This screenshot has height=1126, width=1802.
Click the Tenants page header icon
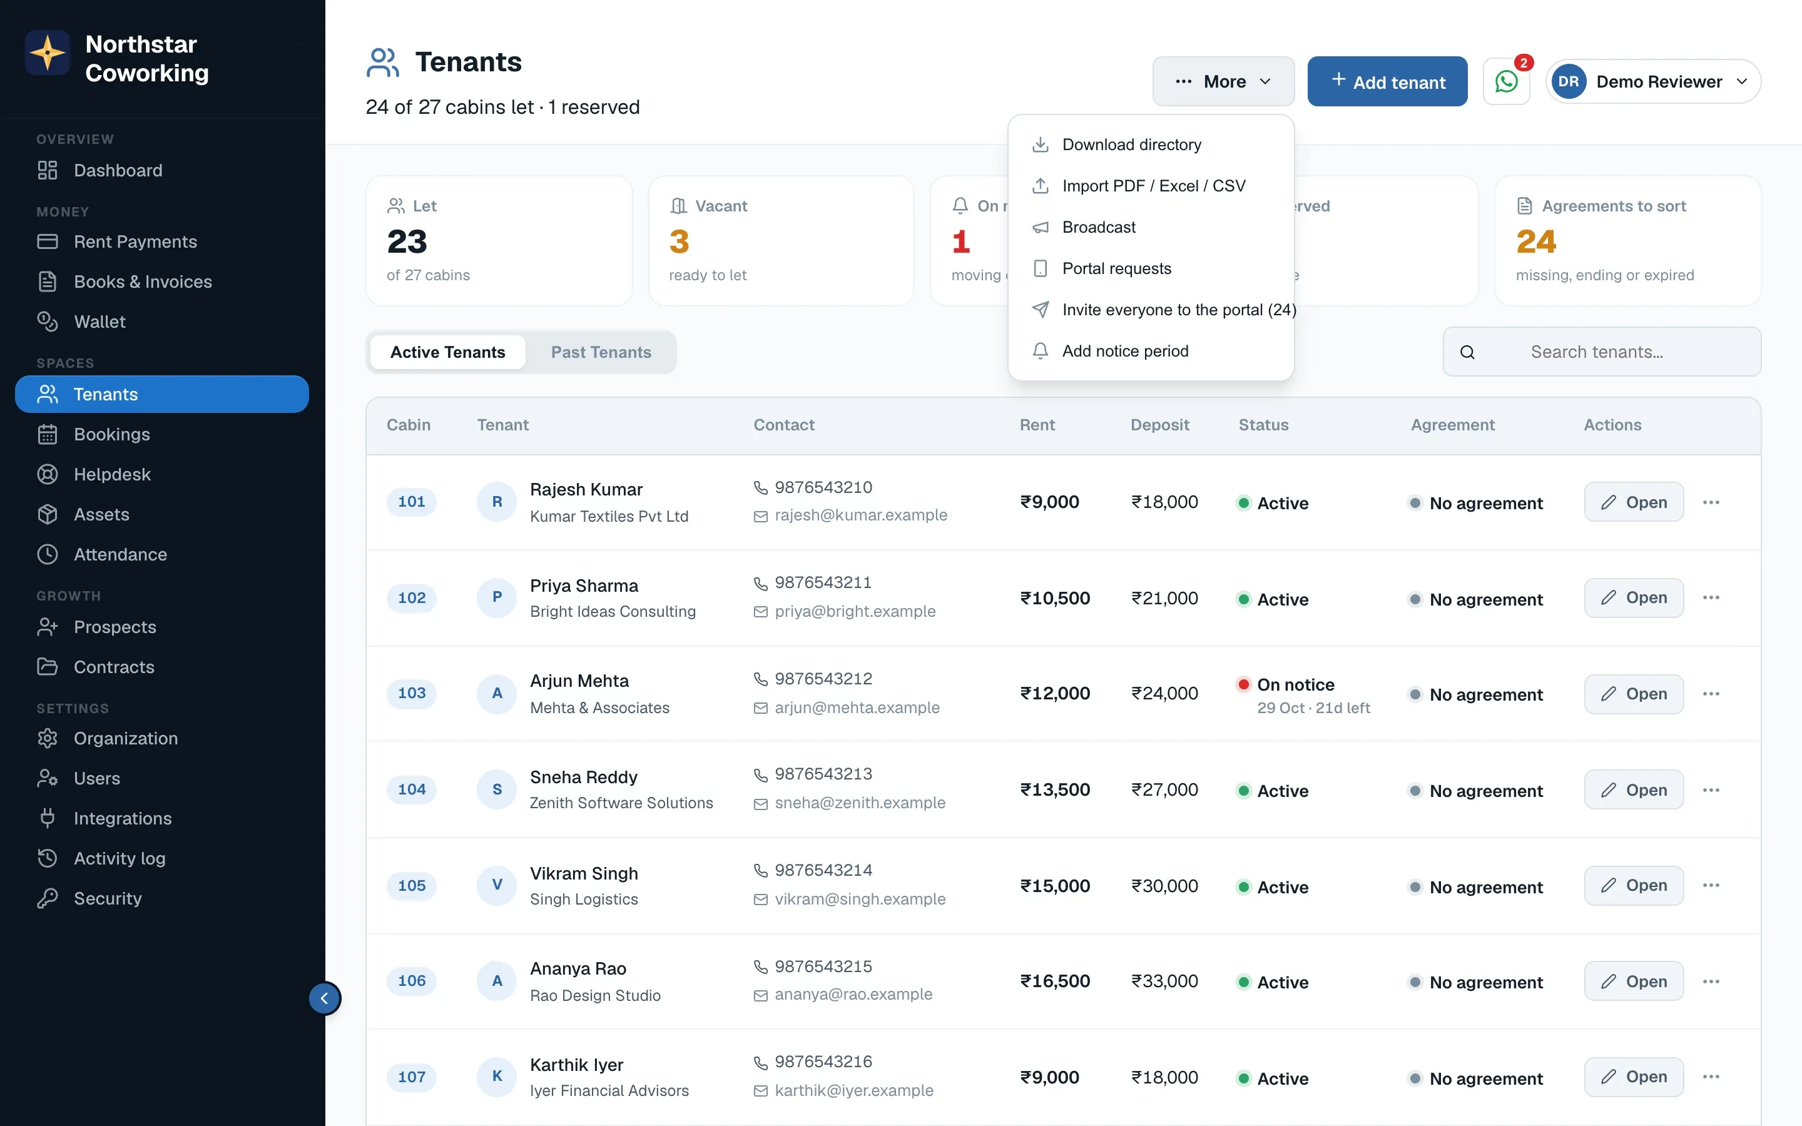pyautogui.click(x=383, y=63)
